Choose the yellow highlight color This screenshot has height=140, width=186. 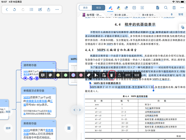[58, 75]
